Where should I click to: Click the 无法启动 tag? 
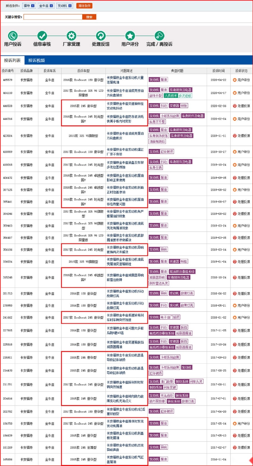point(167,396)
